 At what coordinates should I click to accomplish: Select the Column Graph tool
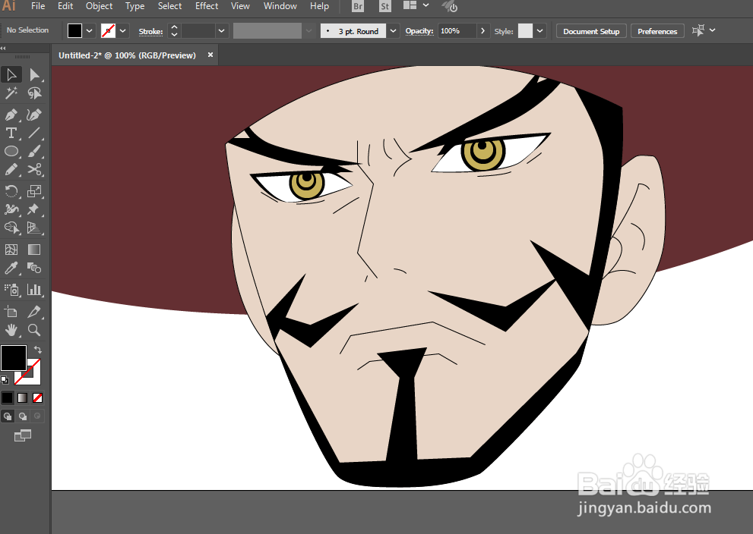pos(34,290)
